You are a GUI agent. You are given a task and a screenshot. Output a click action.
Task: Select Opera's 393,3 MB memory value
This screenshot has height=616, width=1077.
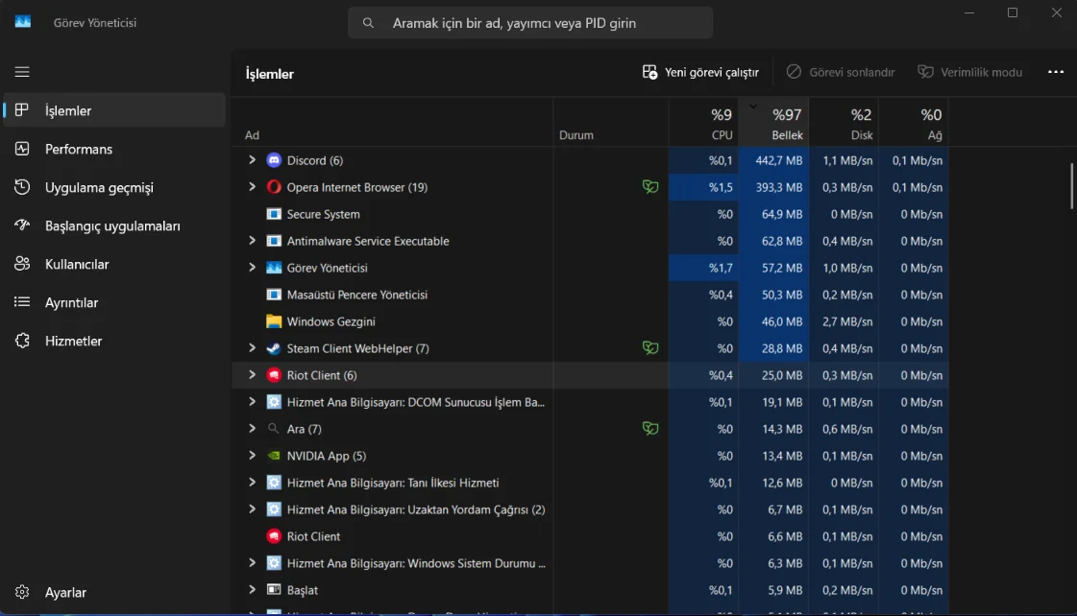[x=779, y=187]
